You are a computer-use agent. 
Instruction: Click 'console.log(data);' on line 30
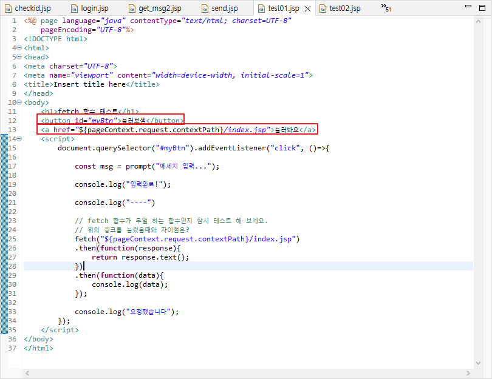tap(129, 284)
